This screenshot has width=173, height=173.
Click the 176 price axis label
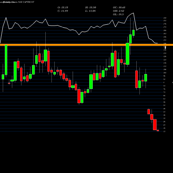tap(165, 24)
